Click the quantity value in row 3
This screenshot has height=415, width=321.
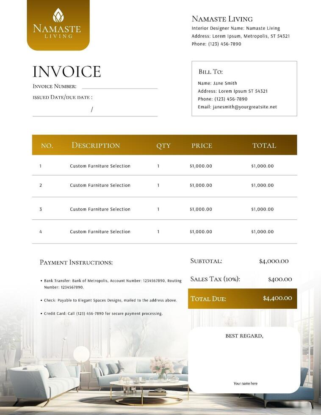click(x=158, y=209)
